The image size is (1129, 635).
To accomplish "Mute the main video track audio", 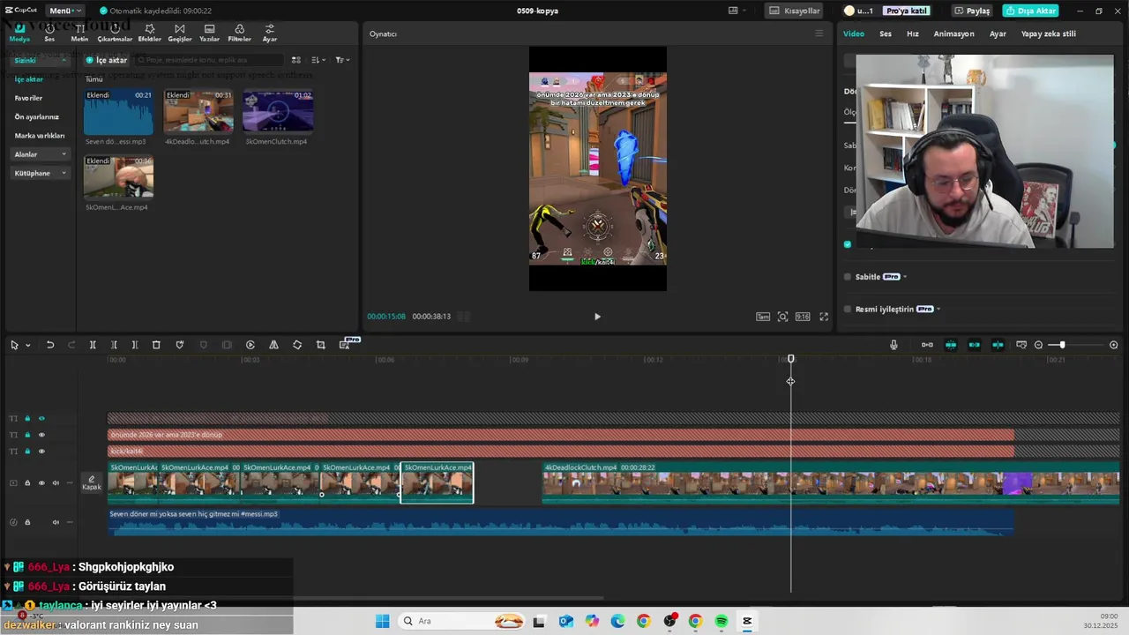I will pos(56,483).
